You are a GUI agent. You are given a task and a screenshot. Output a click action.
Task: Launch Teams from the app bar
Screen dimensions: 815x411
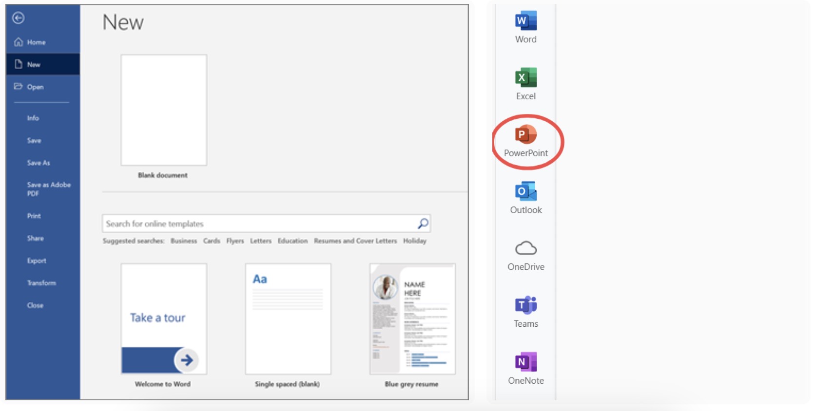pyautogui.click(x=526, y=312)
